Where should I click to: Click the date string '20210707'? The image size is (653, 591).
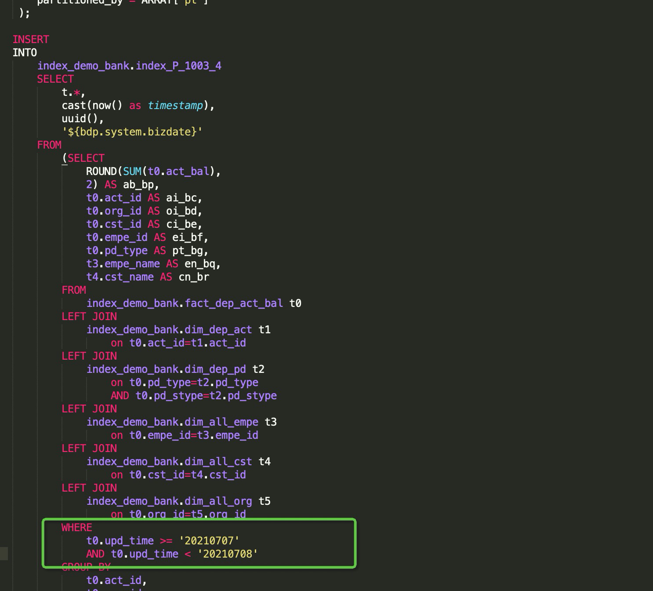tap(209, 541)
